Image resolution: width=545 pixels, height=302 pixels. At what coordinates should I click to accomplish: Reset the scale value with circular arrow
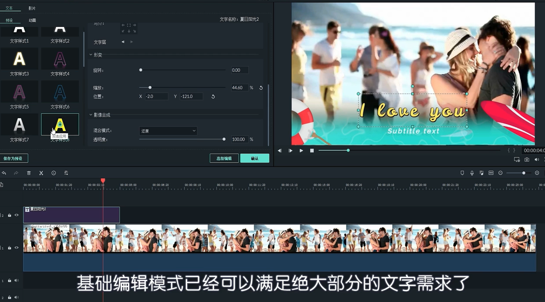point(261,88)
